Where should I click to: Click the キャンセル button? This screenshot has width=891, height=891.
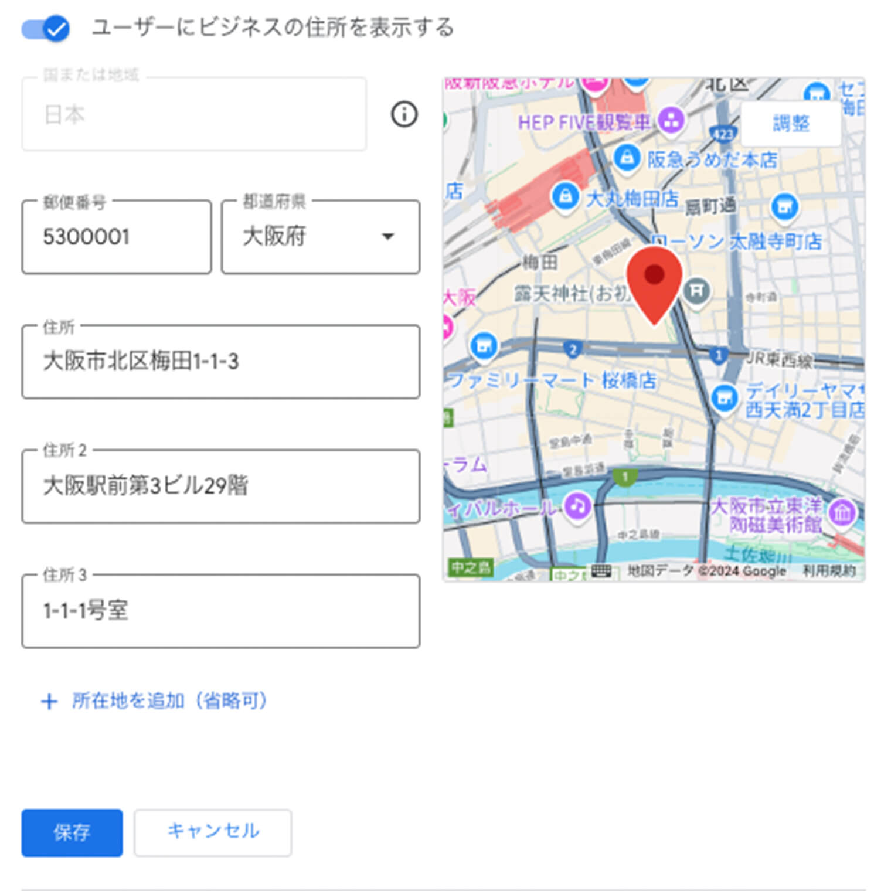(x=213, y=832)
